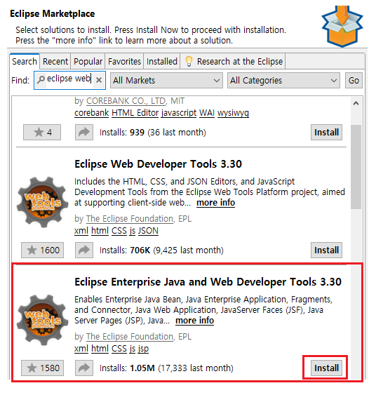Switch to the Search tab
Viewport: 376px width, 395px height.
coord(25,61)
